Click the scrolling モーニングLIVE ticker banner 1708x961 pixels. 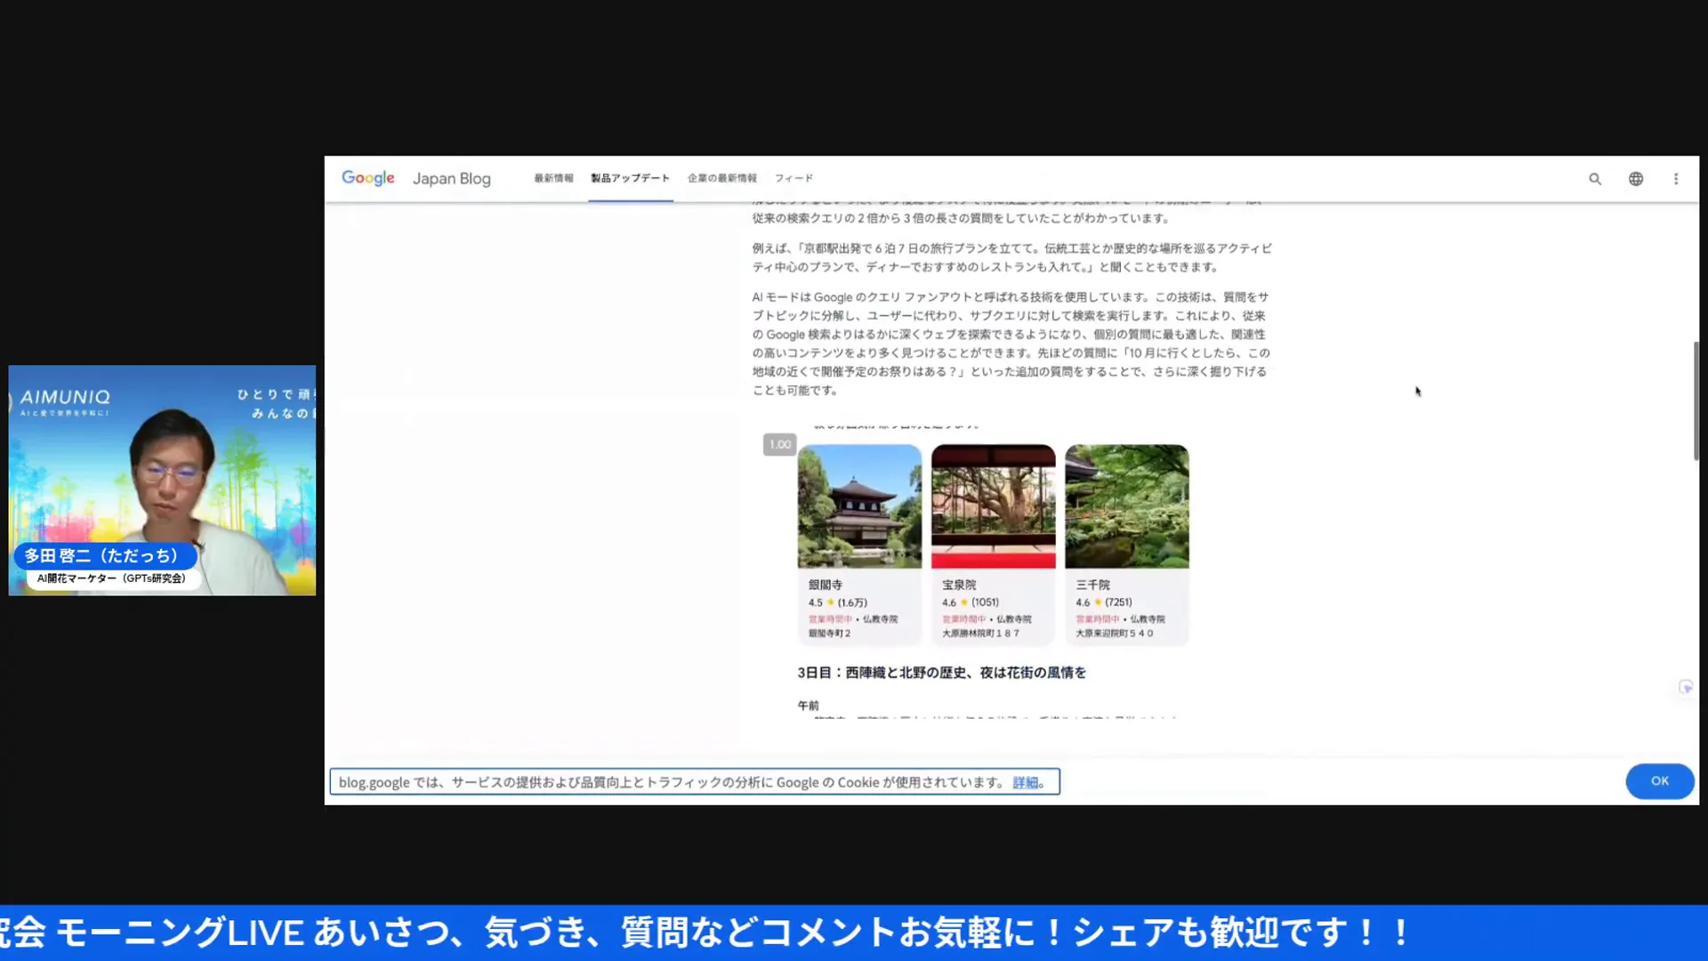coord(854,933)
